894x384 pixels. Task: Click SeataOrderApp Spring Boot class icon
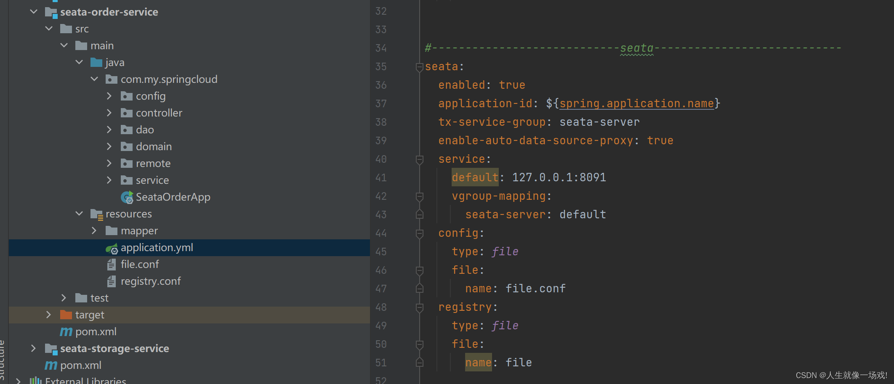point(127,197)
